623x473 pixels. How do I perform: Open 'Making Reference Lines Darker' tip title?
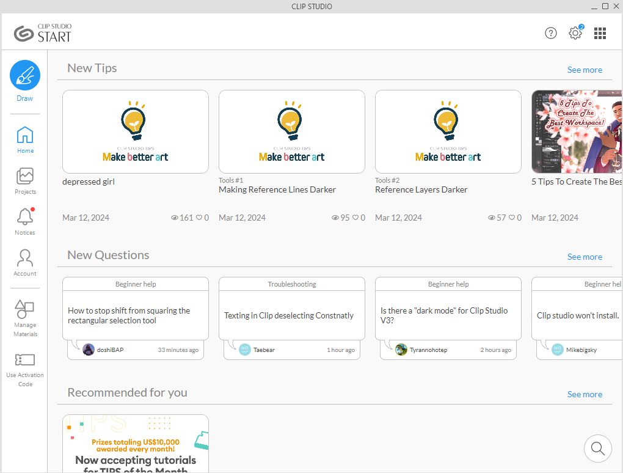pyautogui.click(x=277, y=189)
